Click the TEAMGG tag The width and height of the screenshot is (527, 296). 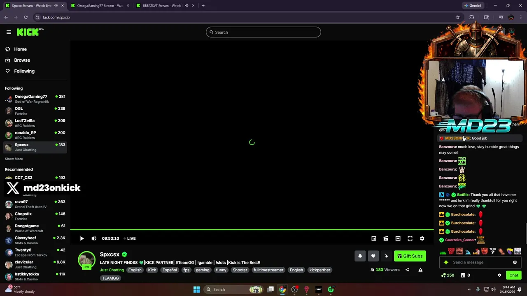110,278
